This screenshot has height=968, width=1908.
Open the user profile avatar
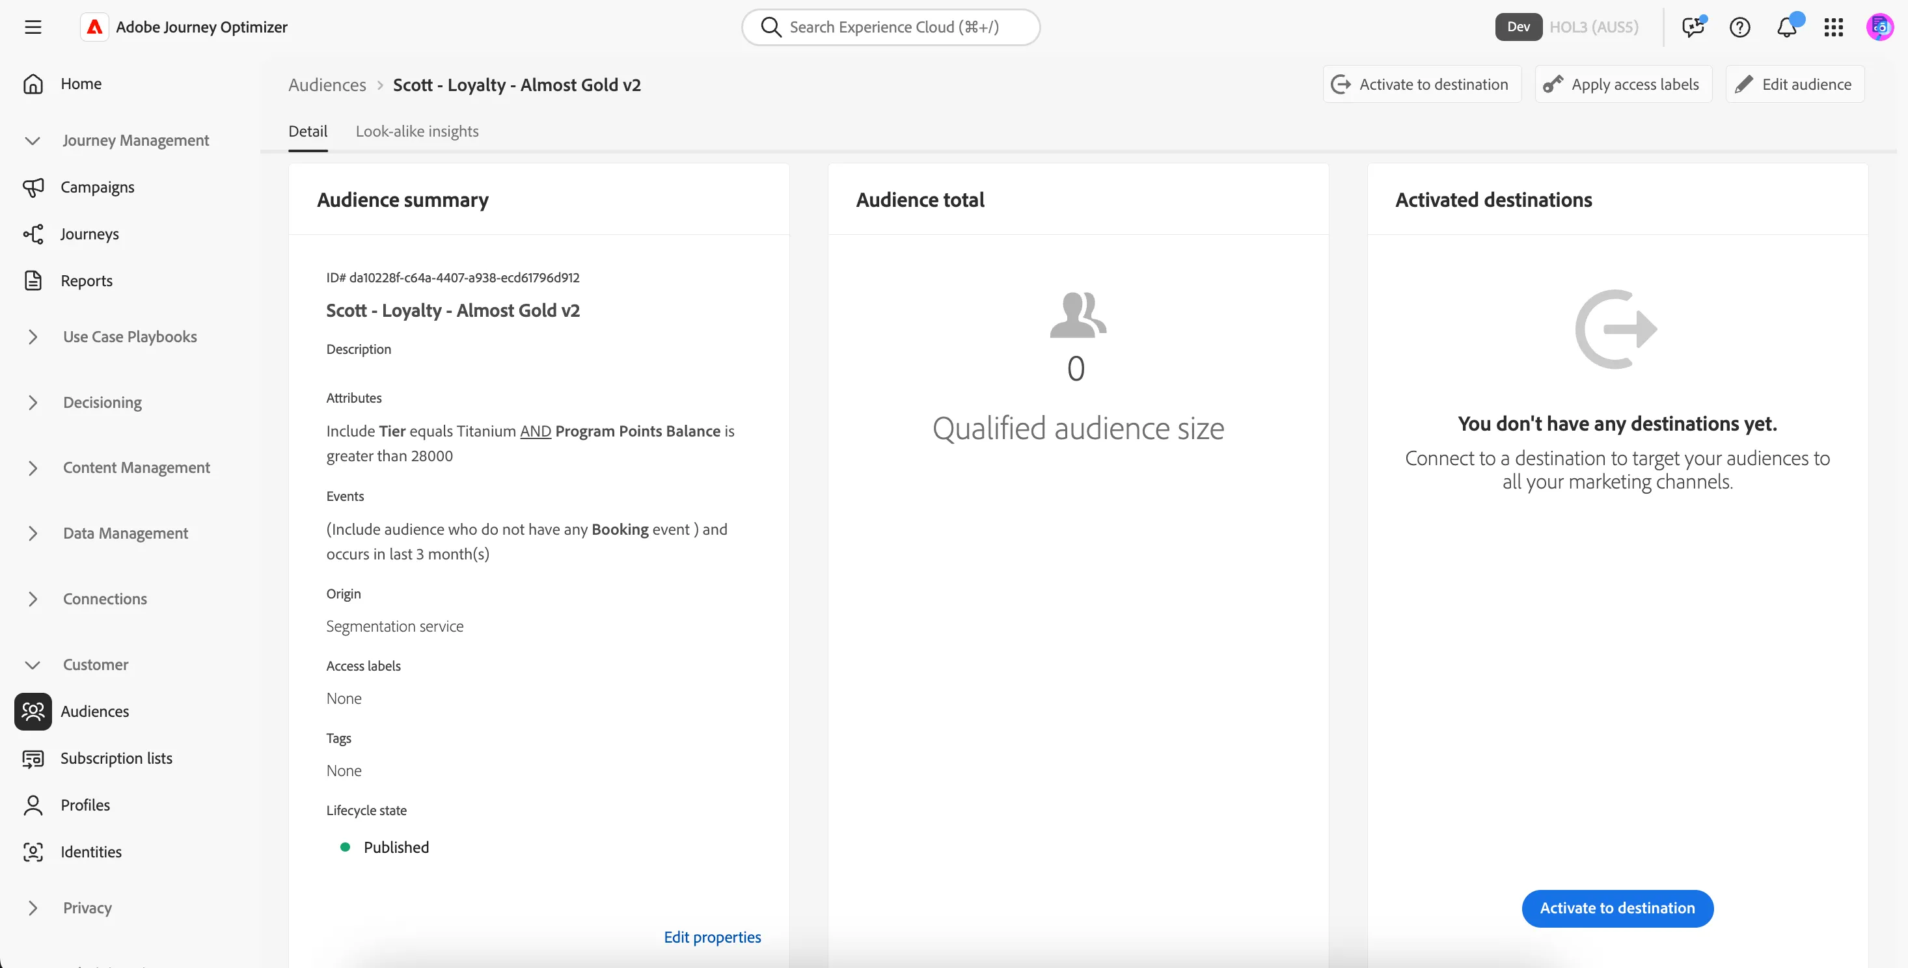tap(1880, 27)
